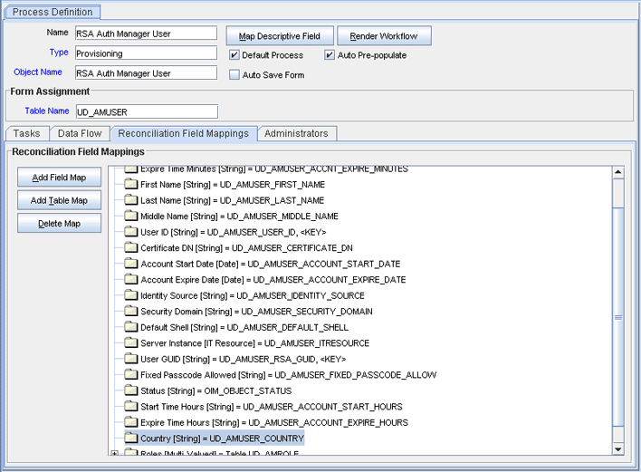
Task: Click folder icon beside Account Start Date mapping
Action: click(x=130, y=264)
